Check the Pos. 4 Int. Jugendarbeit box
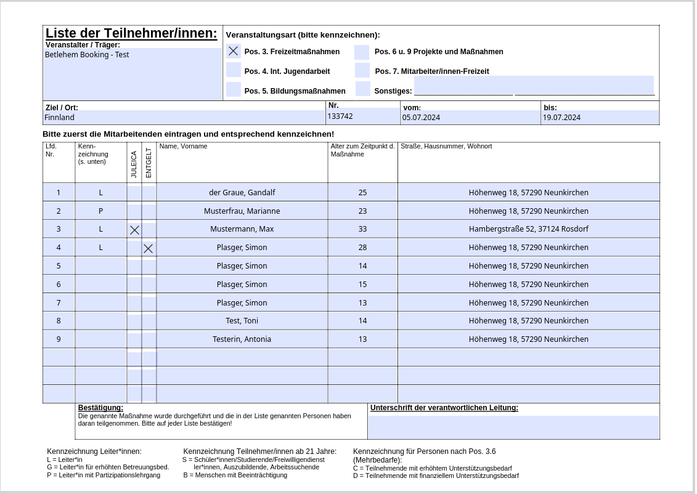This screenshot has height=494, width=697. (x=233, y=70)
